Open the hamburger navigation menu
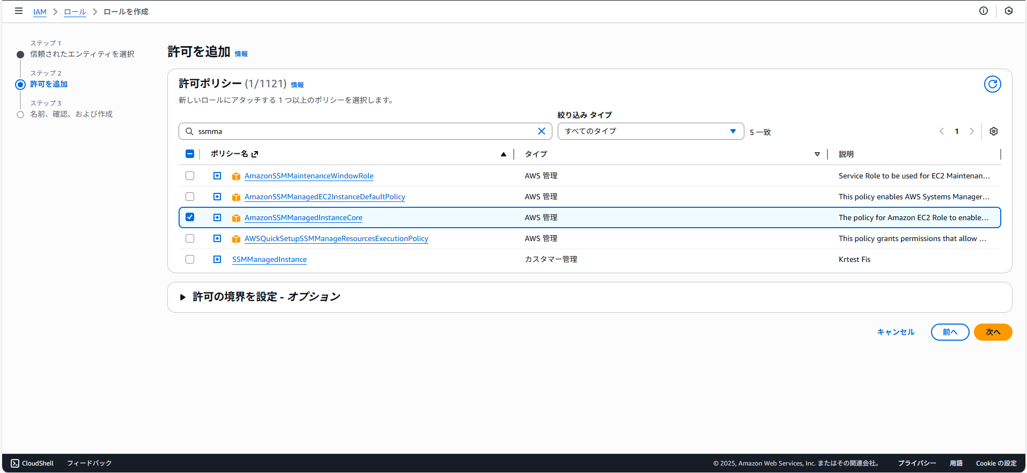Image resolution: width=1027 pixels, height=473 pixels. [19, 11]
